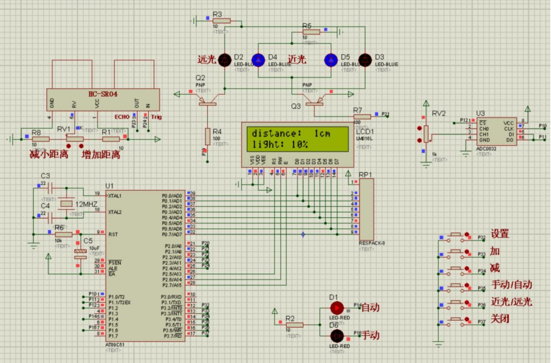551x363 pixels.
Task: Select the ground symbol left of R3
Action: (194, 21)
